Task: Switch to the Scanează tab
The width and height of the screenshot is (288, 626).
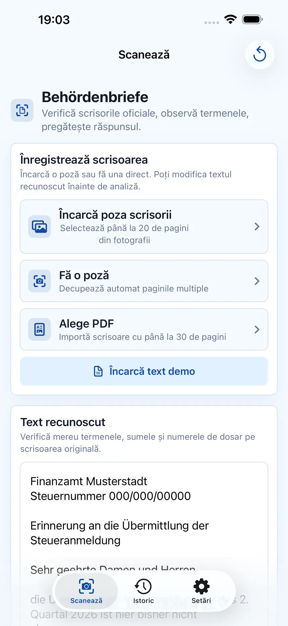Action: click(x=86, y=591)
